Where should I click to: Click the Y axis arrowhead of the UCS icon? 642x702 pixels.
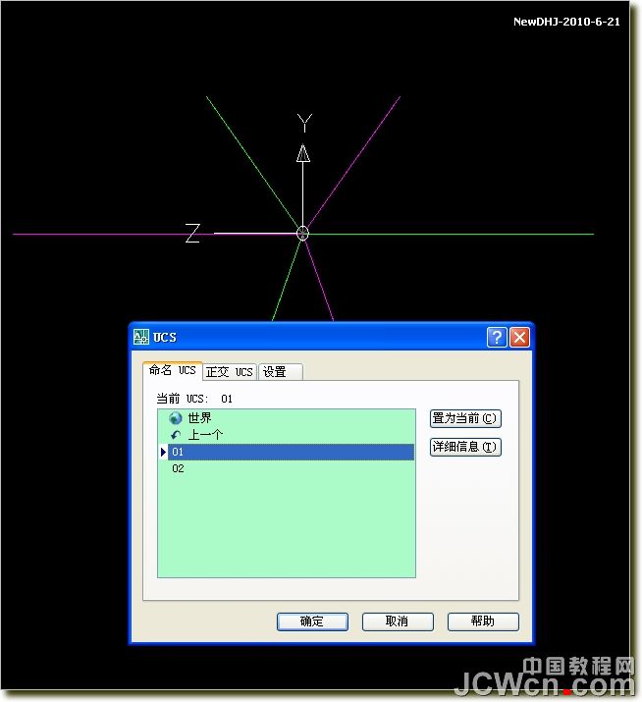[303, 153]
